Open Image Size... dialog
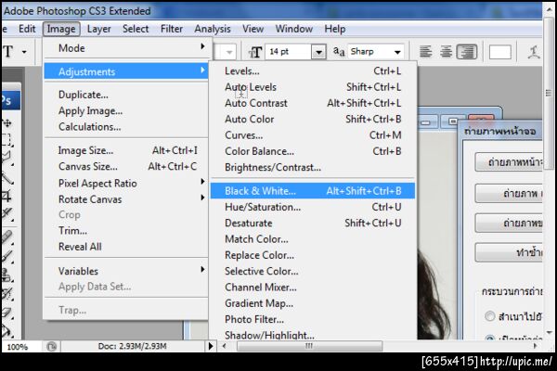Viewport: 557px width, 371px height. coord(125,150)
